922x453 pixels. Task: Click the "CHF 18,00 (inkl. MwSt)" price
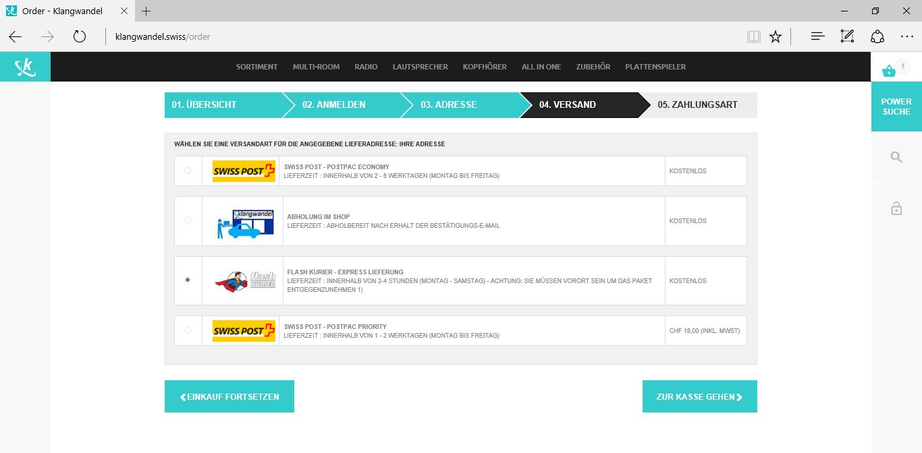tap(705, 331)
